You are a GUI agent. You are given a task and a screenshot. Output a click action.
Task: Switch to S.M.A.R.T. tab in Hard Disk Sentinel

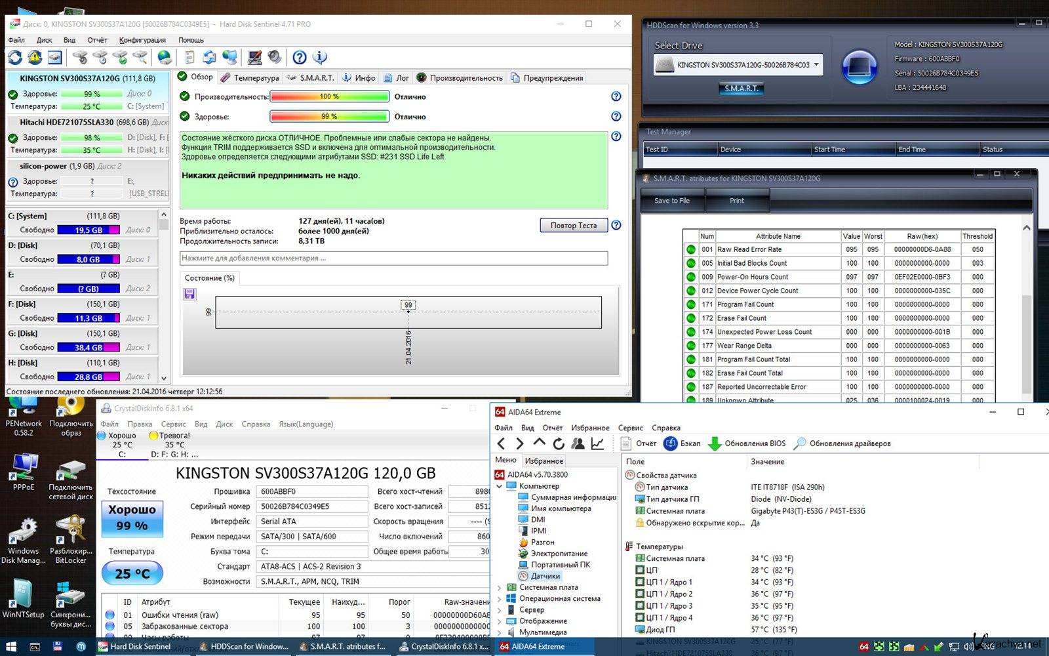[x=311, y=77]
